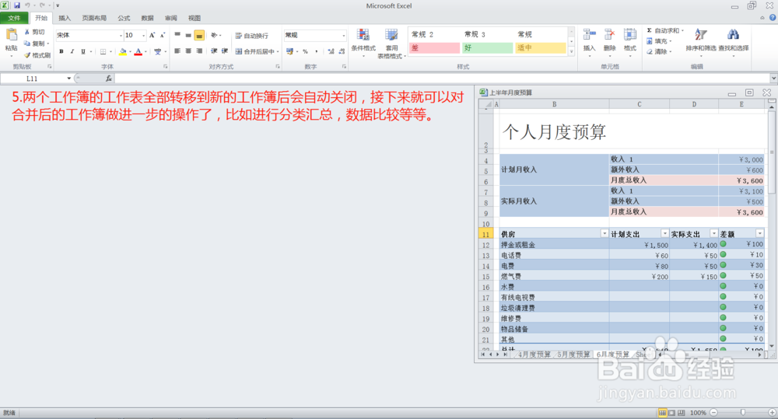
Task: Apply AutoSum (自动求和)
Action: 665,31
